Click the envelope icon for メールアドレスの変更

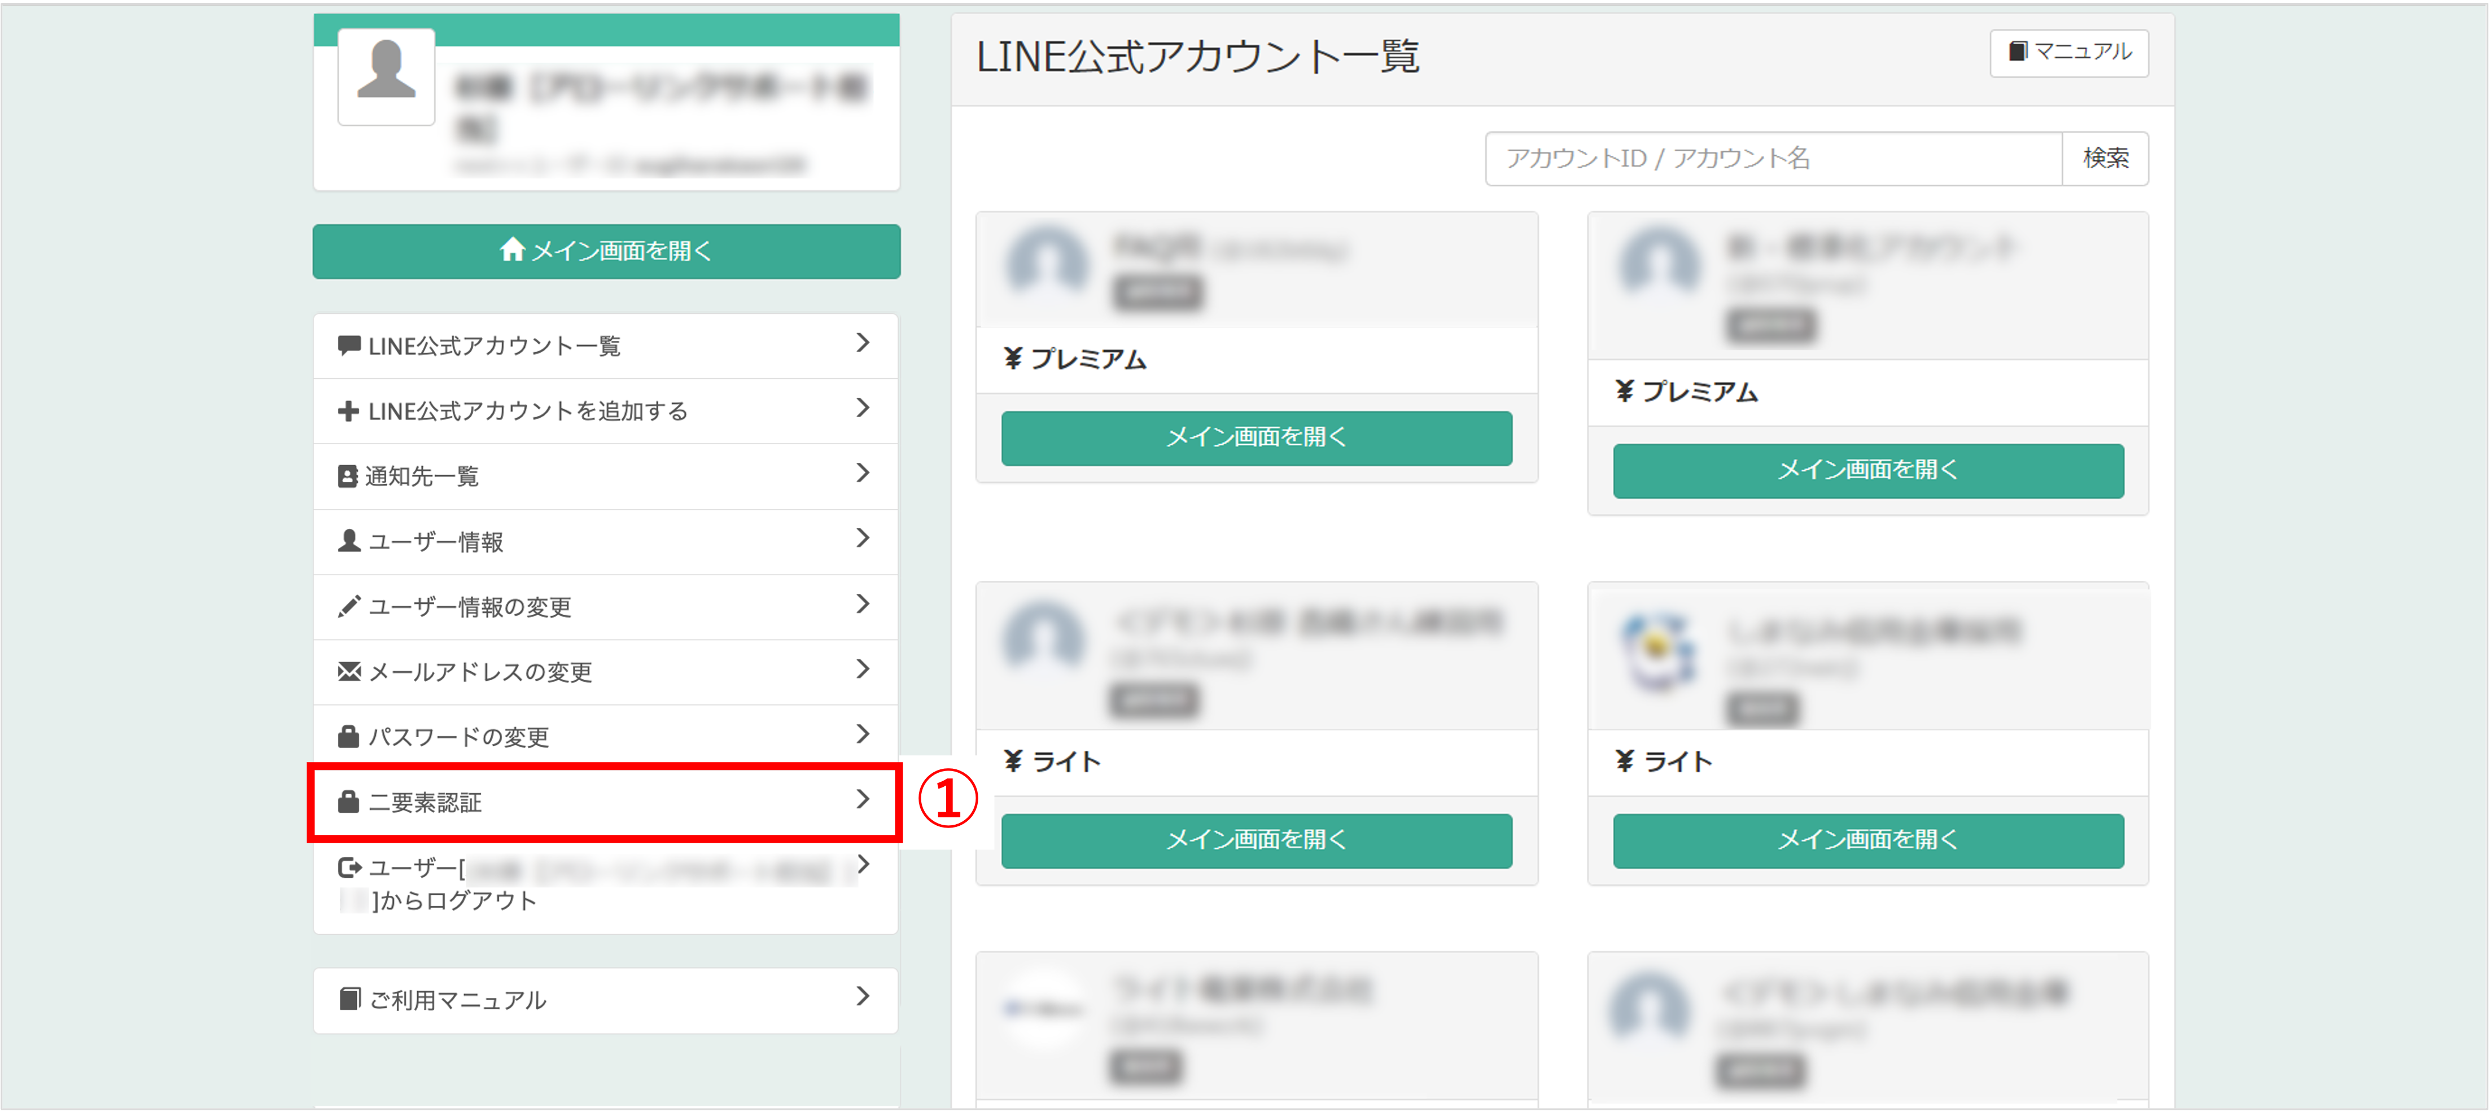[x=349, y=672]
